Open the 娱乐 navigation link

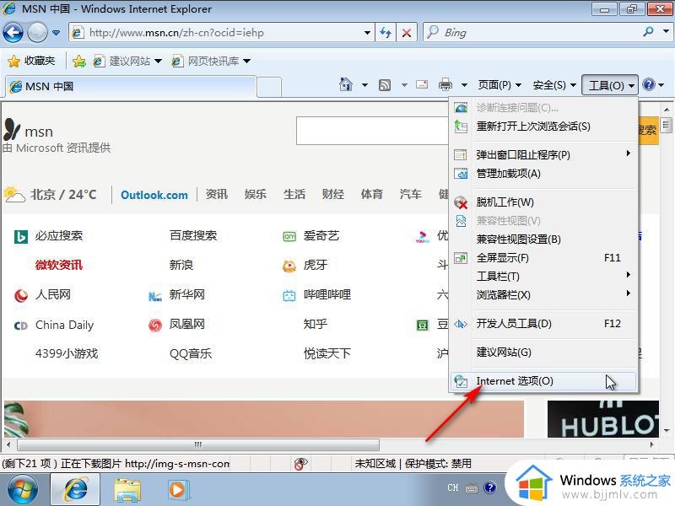click(256, 195)
